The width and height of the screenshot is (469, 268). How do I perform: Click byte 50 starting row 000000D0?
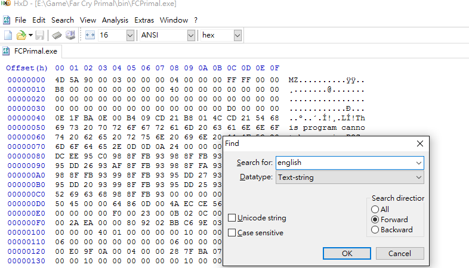[x=60, y=204]
